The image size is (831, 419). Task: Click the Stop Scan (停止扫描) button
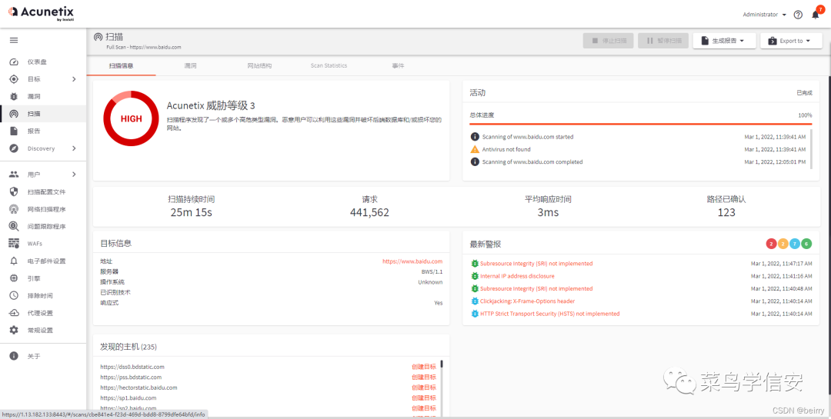pyautogui.click(x=608, y=41)
